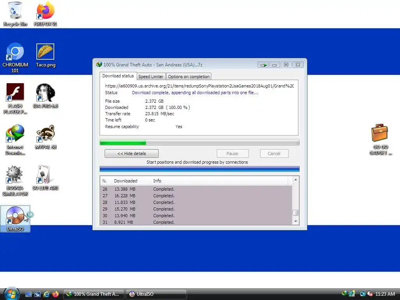Select the CHROMIUM 101 desktop shortcut
Image resolution: width=400 pixels, height=300 pixels.
pyautogui.click(x=15, y=58)
